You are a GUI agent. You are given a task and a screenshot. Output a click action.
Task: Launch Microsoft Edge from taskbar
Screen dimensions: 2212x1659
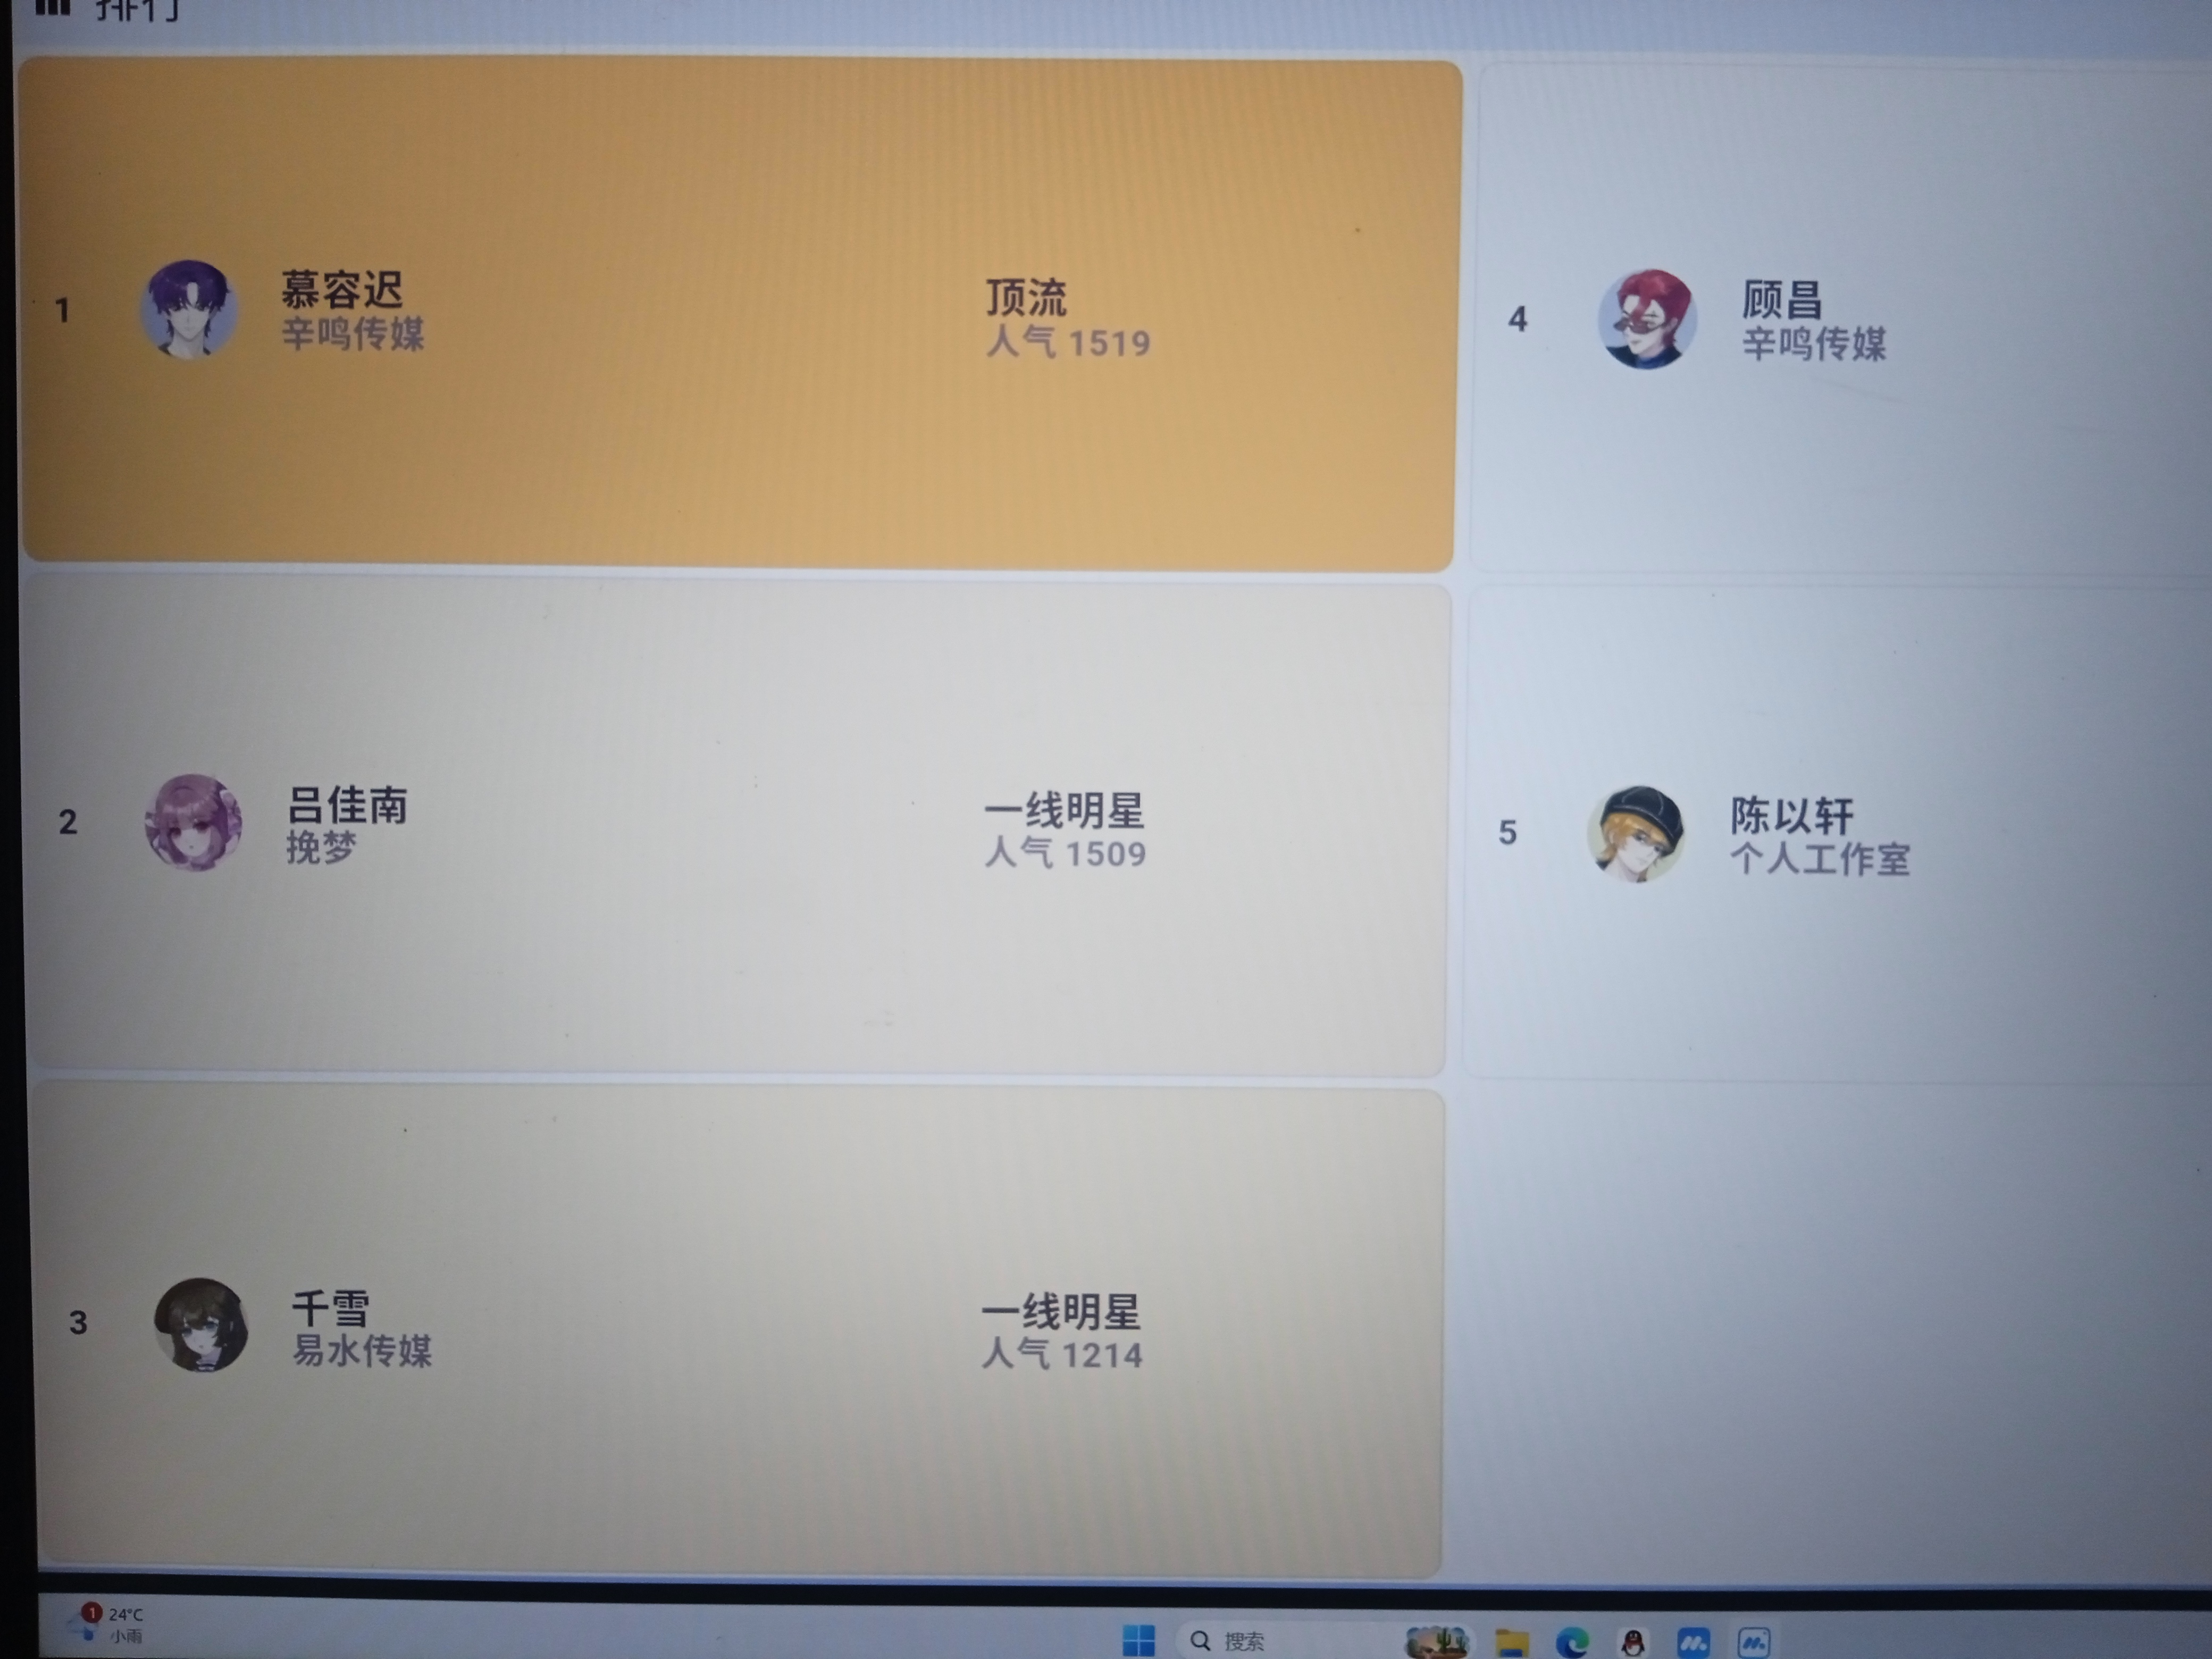click(1572, 1641)
